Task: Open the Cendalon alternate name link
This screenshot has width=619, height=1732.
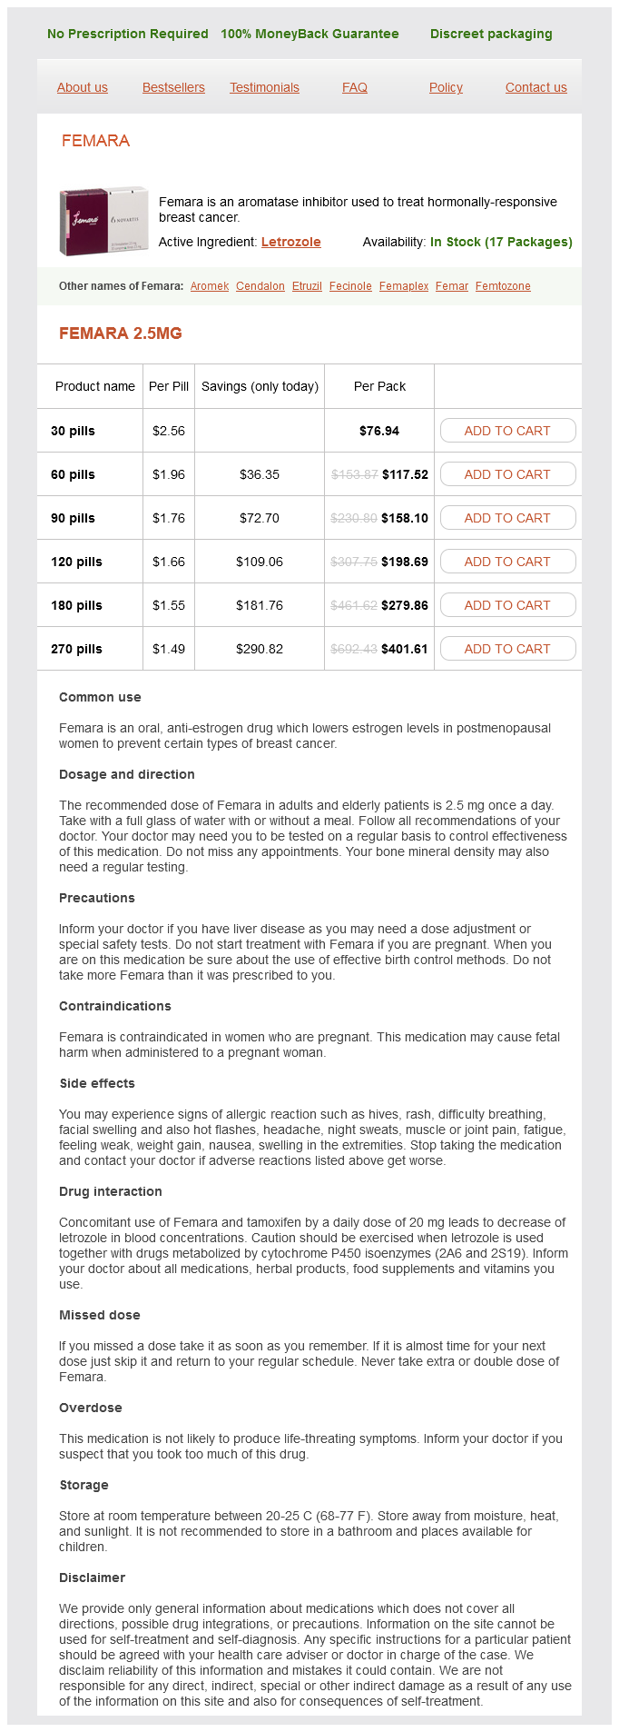Action: (x=260, y=286)
